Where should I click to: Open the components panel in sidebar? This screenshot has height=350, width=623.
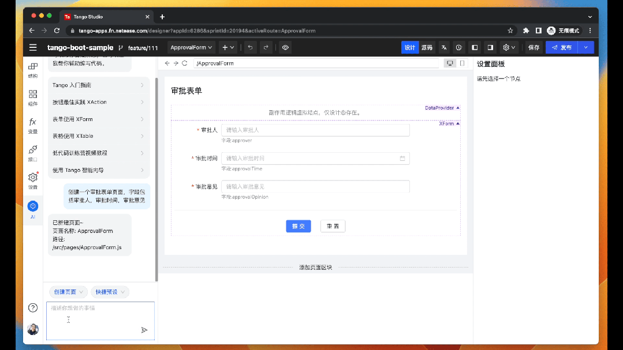[33, 97]
